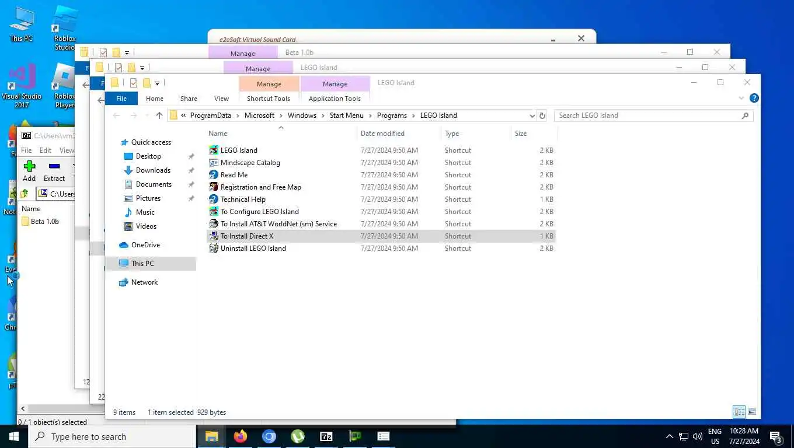Select Quick access in navigation pane
794x448 pixels.
[151, 142]
